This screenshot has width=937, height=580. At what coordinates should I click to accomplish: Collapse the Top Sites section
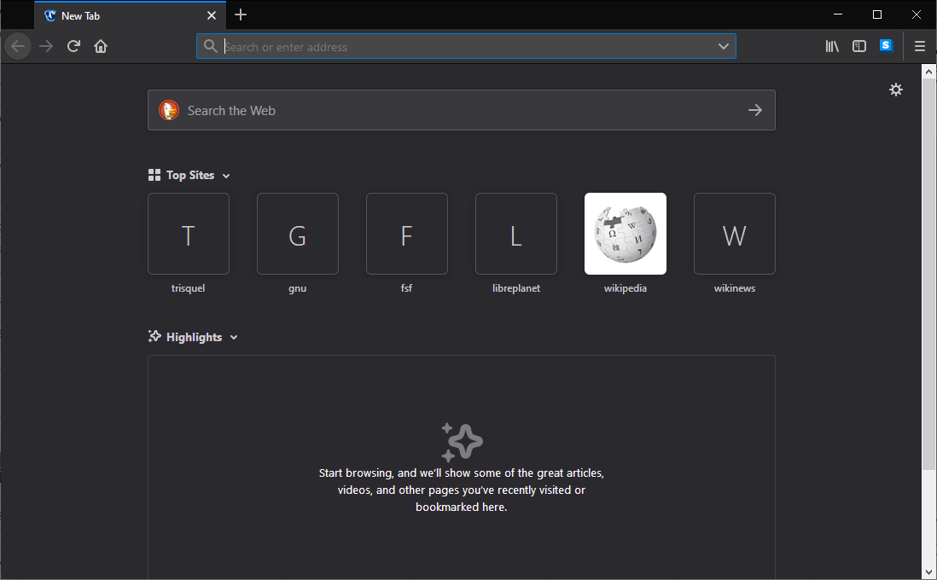click(x=226, y=176)
